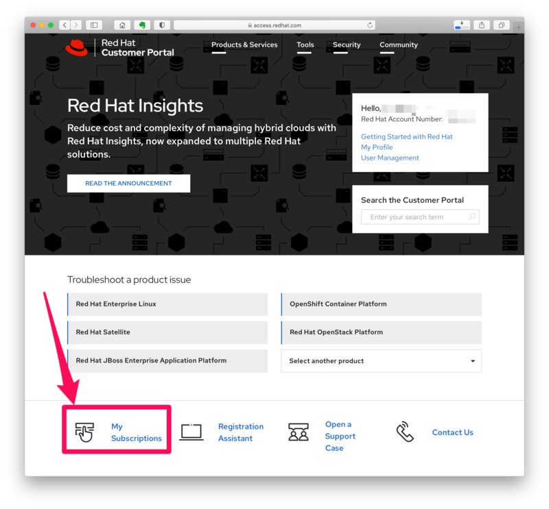The image size is (549, 509).
Task: Click the search magnifier icon
Action: click(472, 216)
